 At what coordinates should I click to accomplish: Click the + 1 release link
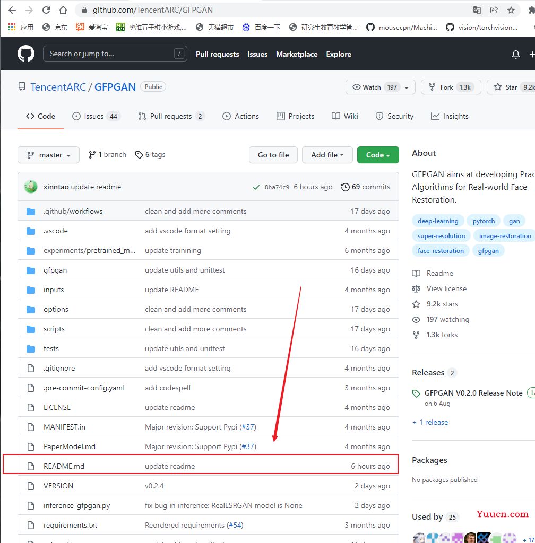click(430, 423)
